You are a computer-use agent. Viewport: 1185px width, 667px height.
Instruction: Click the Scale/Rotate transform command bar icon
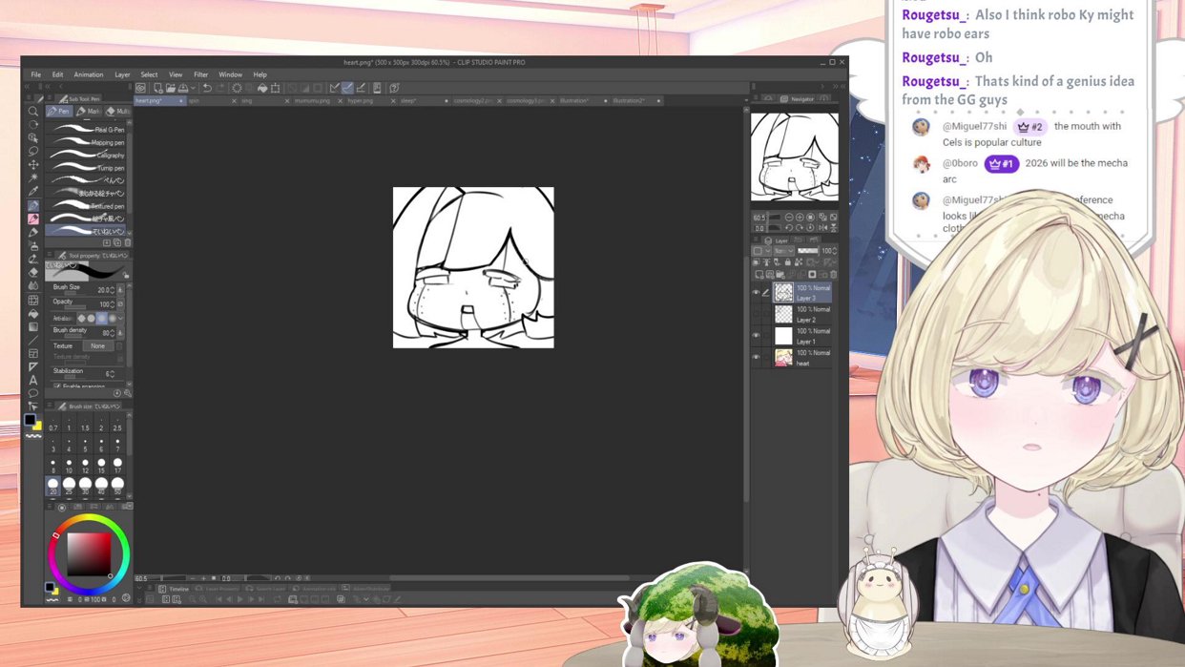[275, 88]
